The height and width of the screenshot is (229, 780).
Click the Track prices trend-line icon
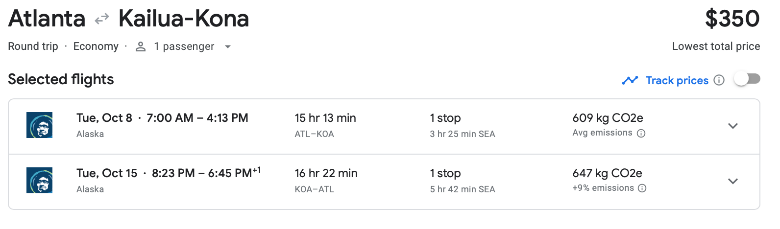tap(630, 80)
